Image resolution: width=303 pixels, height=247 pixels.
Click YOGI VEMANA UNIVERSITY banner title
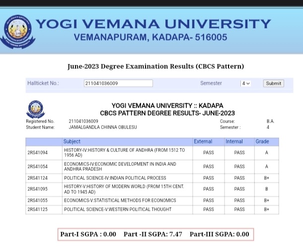click(x=153, y=24)
